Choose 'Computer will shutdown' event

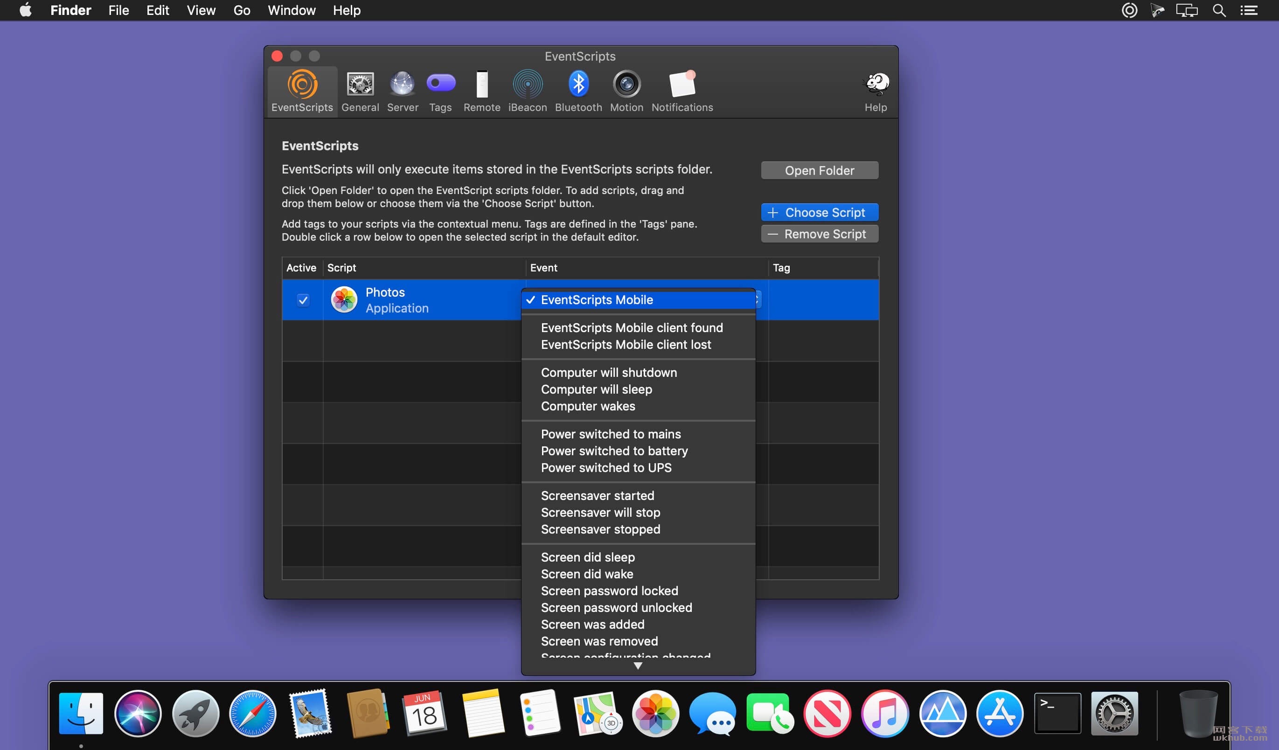click(639, 373)
